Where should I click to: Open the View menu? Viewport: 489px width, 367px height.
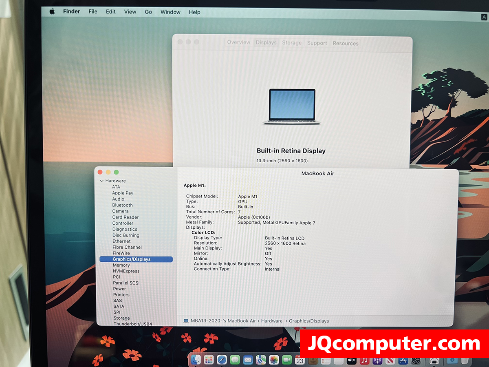click(x=130, y=12)
